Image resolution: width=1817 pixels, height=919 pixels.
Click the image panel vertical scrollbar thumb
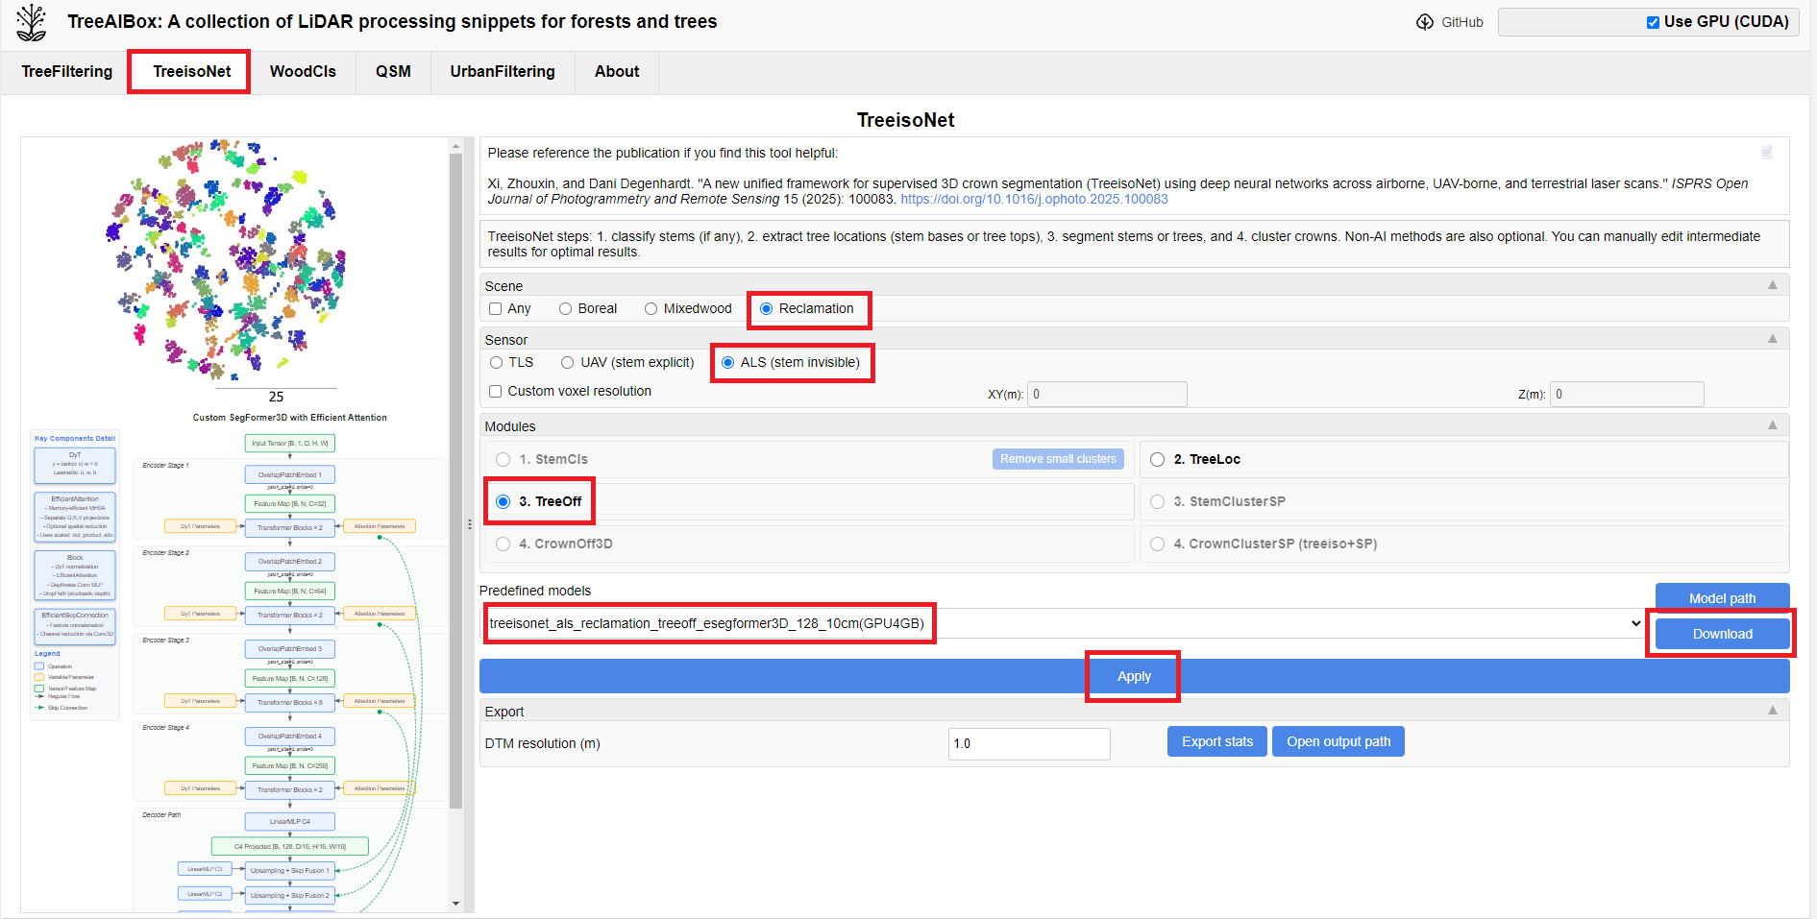(x=455, y=480)
